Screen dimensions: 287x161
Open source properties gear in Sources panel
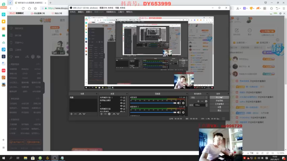pyautogui.click(x=109, y=114)
